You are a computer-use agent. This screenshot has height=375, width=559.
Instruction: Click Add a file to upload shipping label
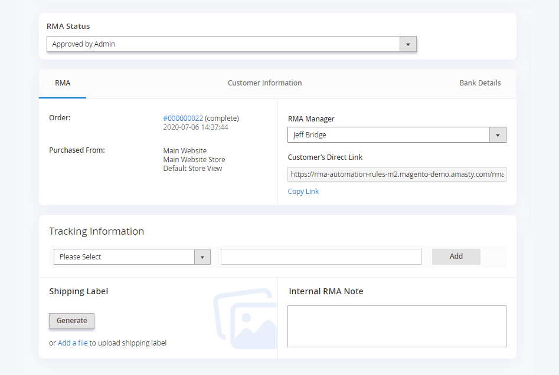(x=71, y=343)
